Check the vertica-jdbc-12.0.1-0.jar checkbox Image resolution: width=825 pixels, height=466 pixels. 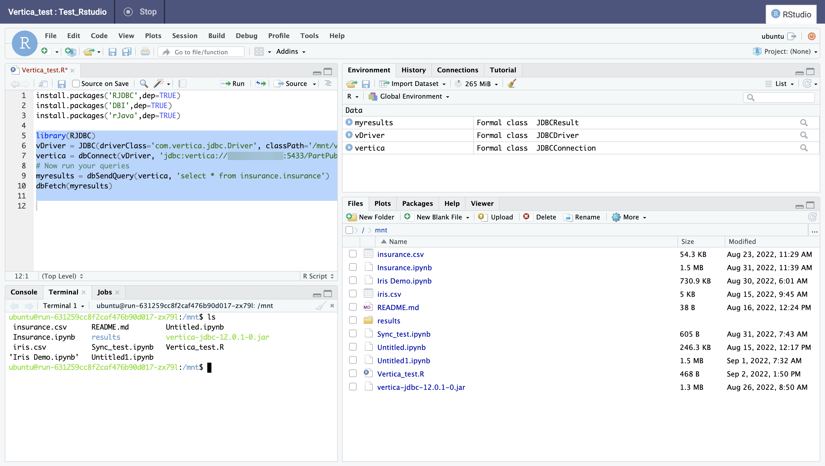[x=353, y=387]
